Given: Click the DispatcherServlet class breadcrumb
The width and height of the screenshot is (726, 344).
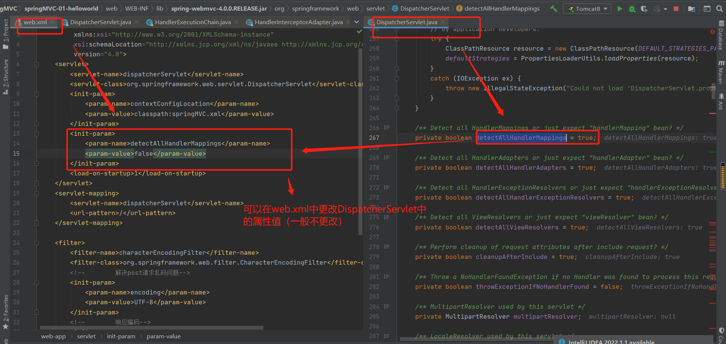Looking at the screenshot, I should tap(421, 9).
